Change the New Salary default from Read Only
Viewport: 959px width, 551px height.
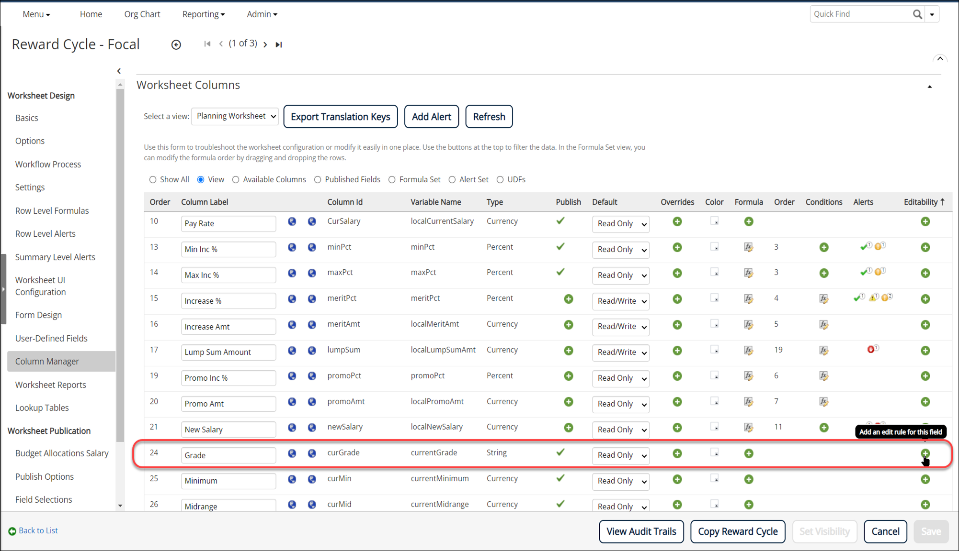click(620, 430)
